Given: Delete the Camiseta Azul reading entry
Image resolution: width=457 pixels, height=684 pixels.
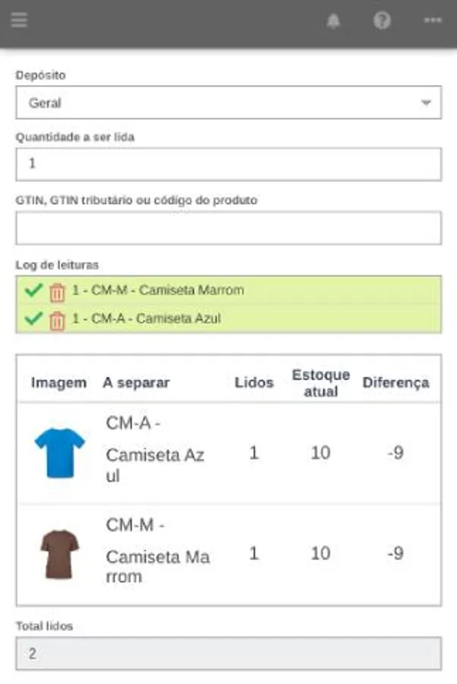Looking at the screenshot, I should pyautogui.click(x=57, y=320).
